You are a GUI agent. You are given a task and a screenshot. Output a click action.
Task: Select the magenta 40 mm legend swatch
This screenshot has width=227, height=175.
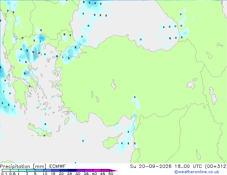pos(97,170)
